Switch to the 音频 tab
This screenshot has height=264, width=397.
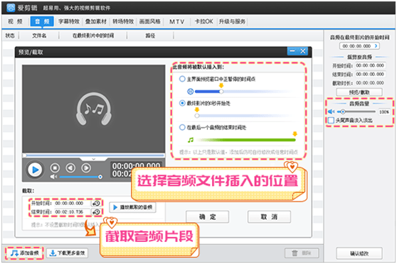(x=42, y=21)
